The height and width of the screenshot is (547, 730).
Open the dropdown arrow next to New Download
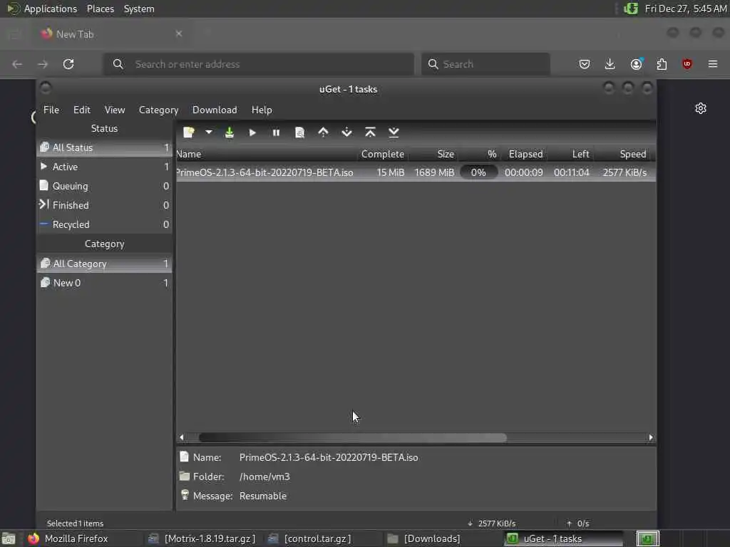click(x=209, y=132)
